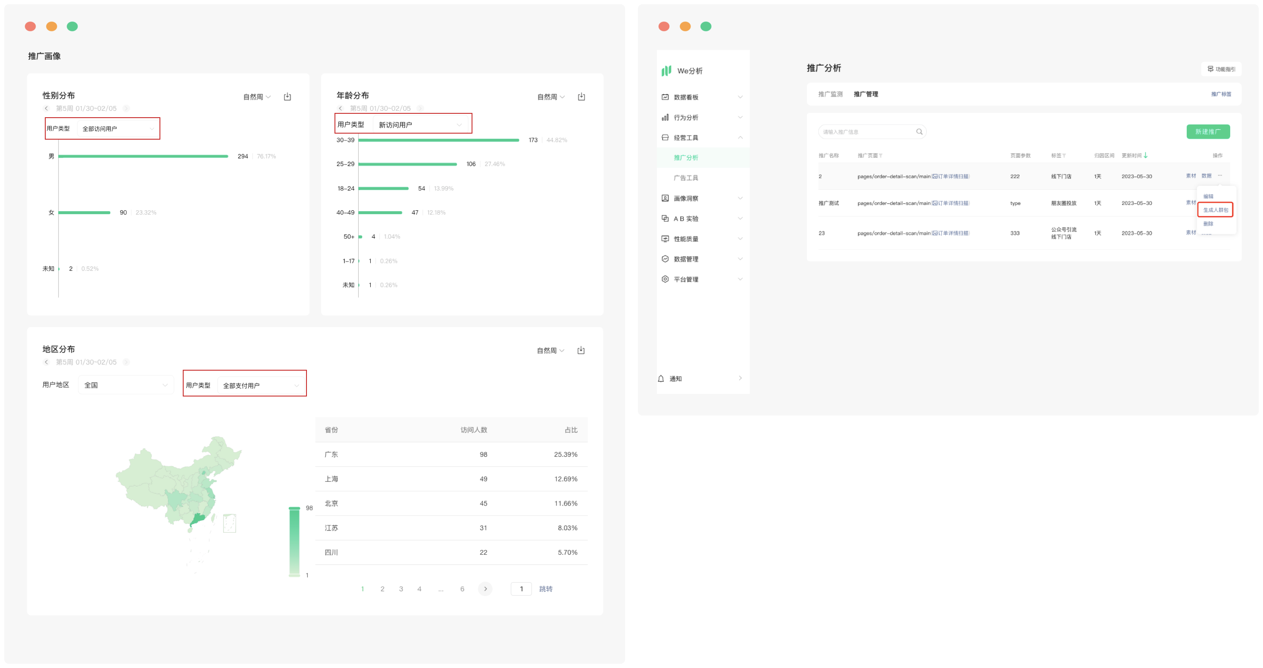The image size is (1263, 668).
Task: Filter the 标签 column
Action: click(x=1064, y=156)
